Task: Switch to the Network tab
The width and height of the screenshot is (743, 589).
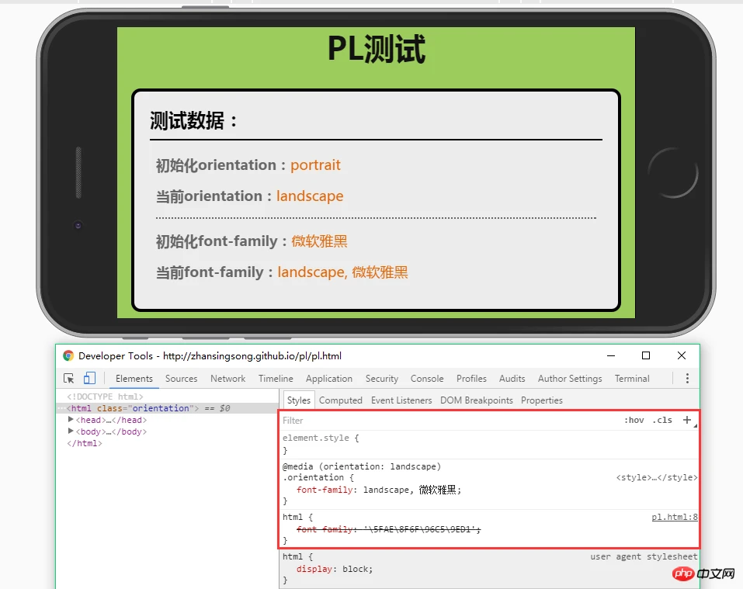Action: click(x=227, y=379)
